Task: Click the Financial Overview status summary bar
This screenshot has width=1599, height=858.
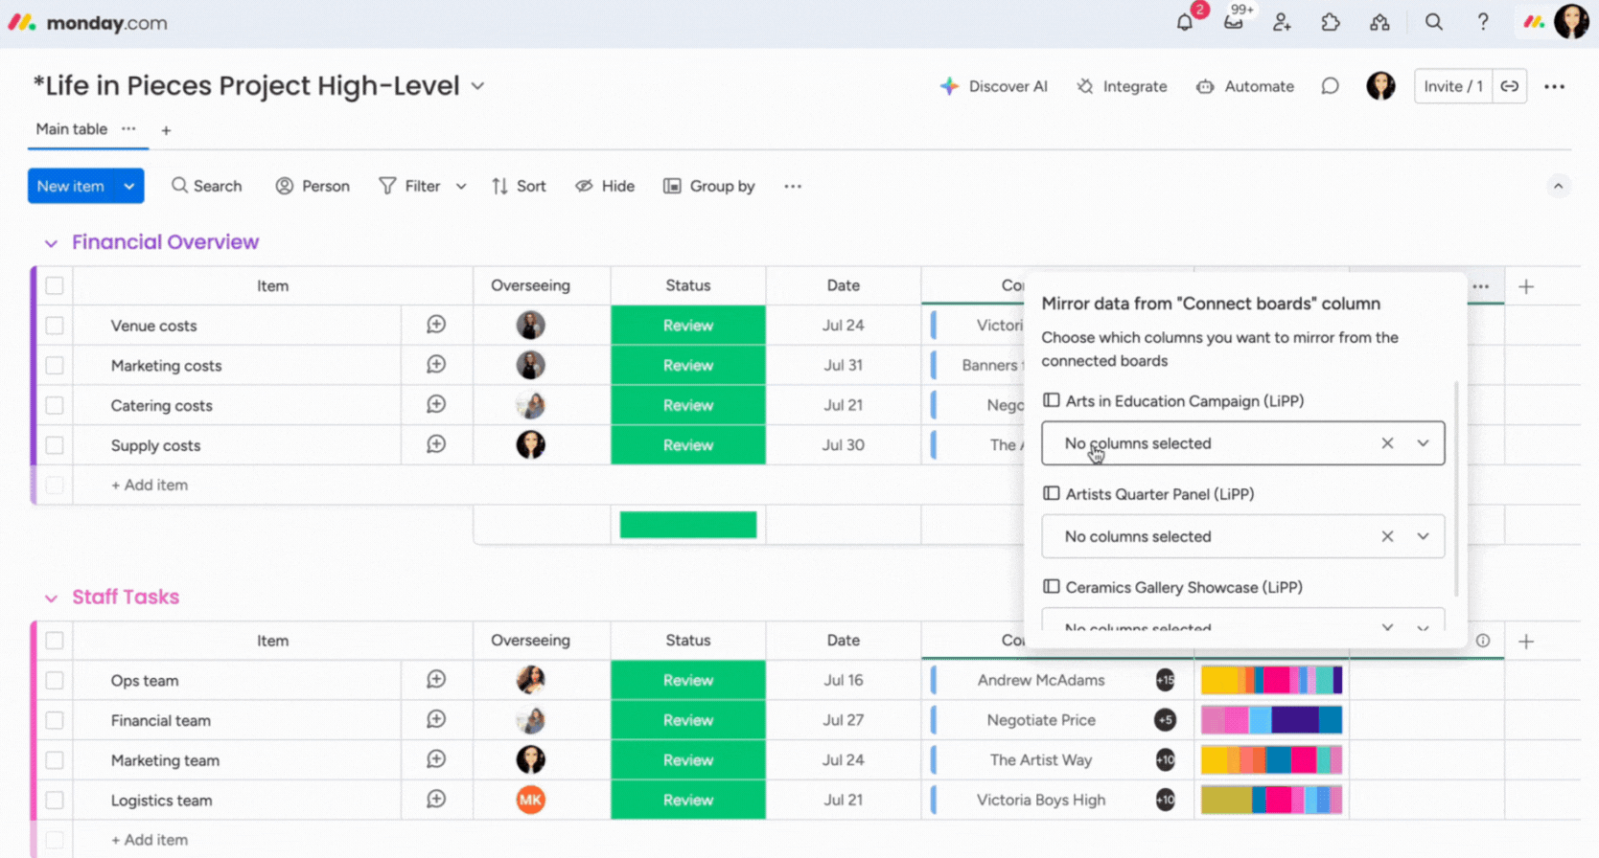Action: point(688,525)
